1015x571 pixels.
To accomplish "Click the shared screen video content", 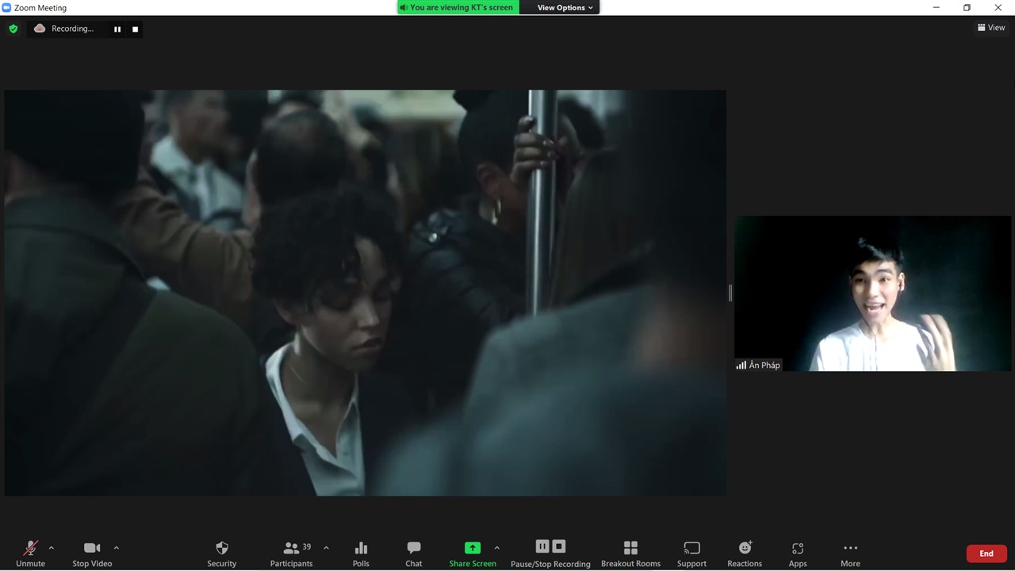I will point(365,293).
